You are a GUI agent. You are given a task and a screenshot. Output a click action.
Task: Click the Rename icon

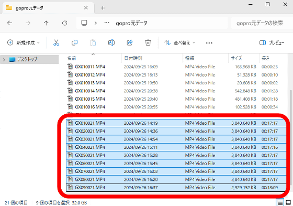point(111,42)
